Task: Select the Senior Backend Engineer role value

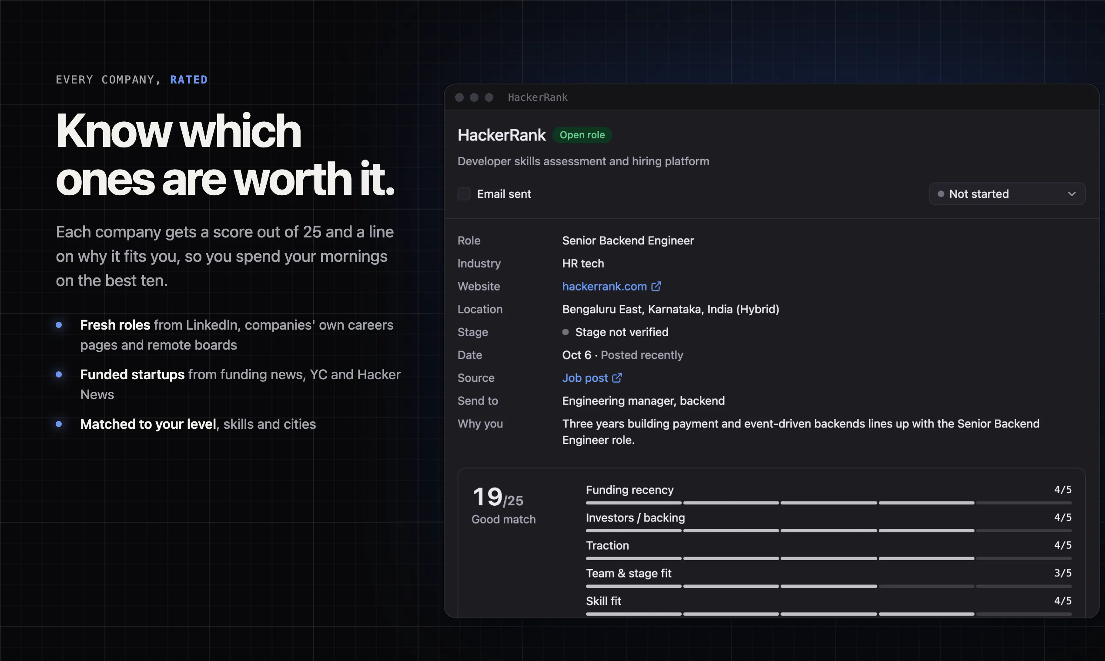Action: click(x=628, y=240)
